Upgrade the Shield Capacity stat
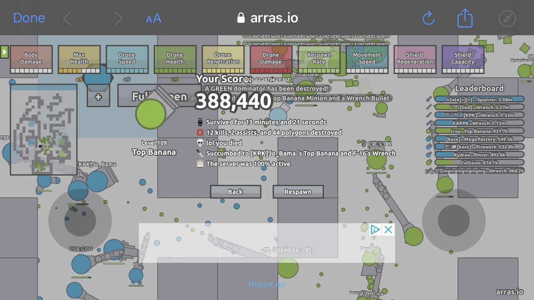This screenshot has width=534, height=300. (x=463, y=60)
